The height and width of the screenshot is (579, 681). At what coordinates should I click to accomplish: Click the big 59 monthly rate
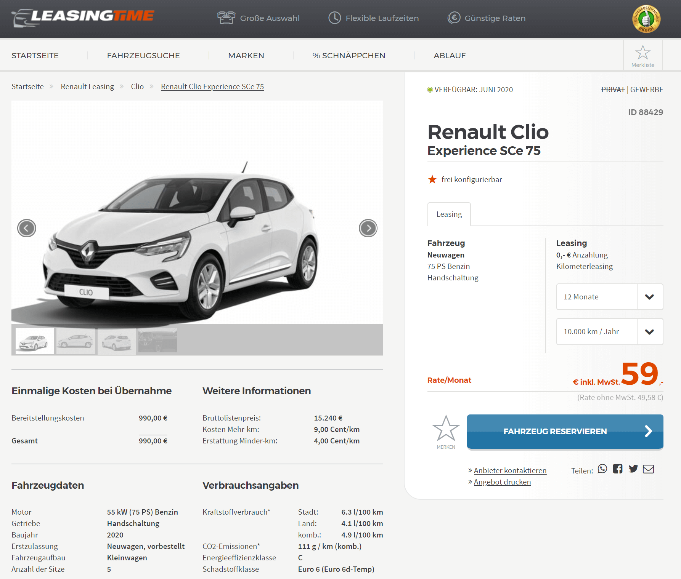[640, 374]
